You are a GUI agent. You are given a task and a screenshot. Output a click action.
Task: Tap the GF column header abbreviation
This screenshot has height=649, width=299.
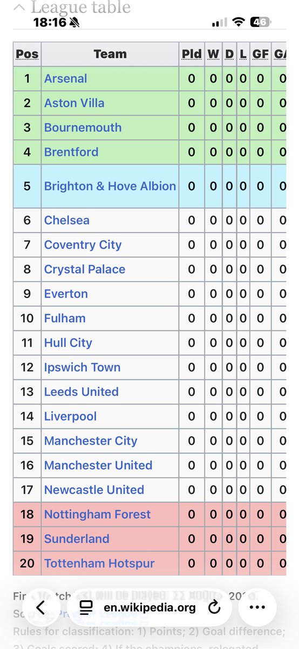pyautogui.click(x=261, y=54)
